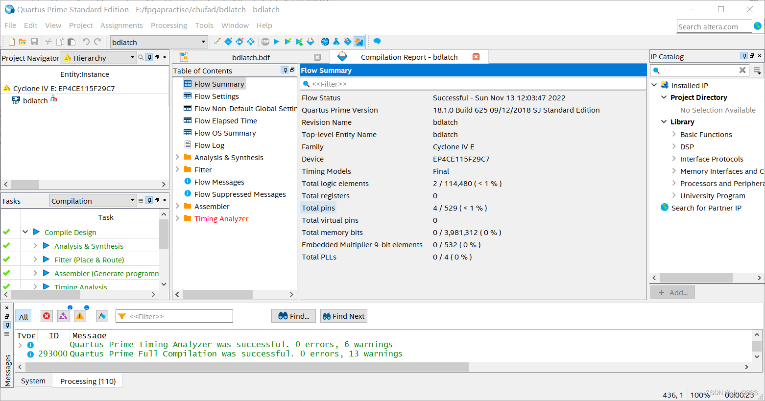Switch to the bdlatch.bdf tab
The width and height of the screenshot is (765, 401).
(x=251, y=57)
